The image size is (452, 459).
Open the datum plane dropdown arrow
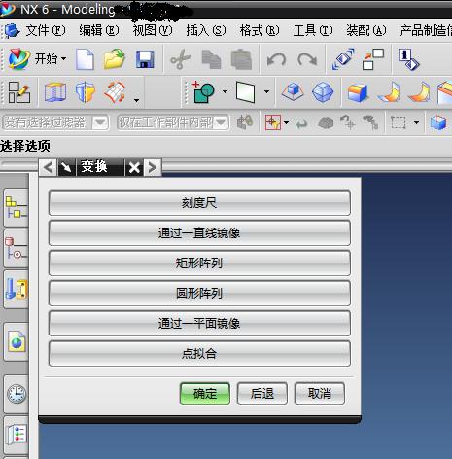[x=266, y=92]
